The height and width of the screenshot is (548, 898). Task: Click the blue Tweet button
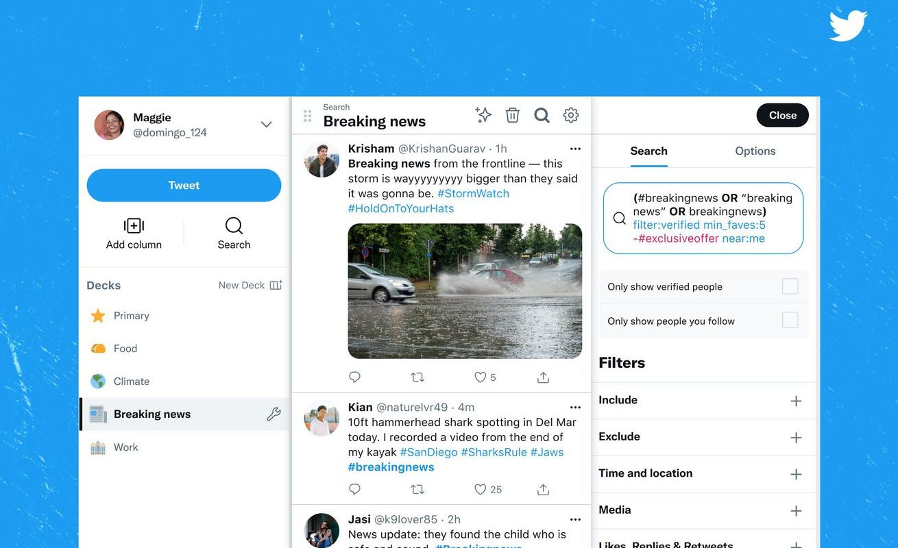point(184,185)
